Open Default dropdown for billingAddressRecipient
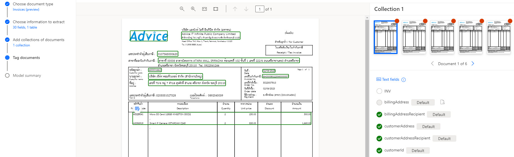This screenshot has height=157, width=514. tap(439, 115)
